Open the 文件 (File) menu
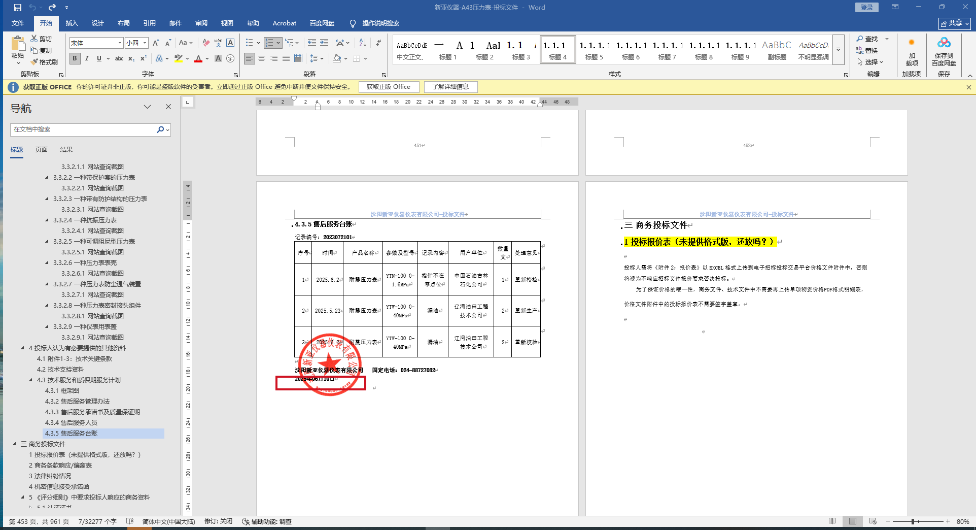976x530 pixels. pos(18,23)
